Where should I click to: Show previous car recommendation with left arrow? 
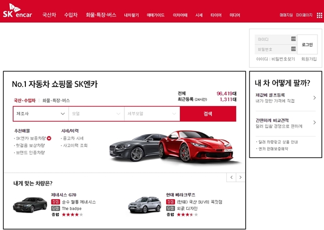click(x=231, y=177)
